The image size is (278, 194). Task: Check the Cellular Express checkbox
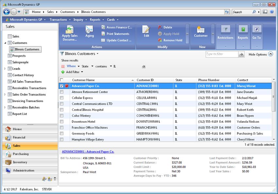point(61,98)
